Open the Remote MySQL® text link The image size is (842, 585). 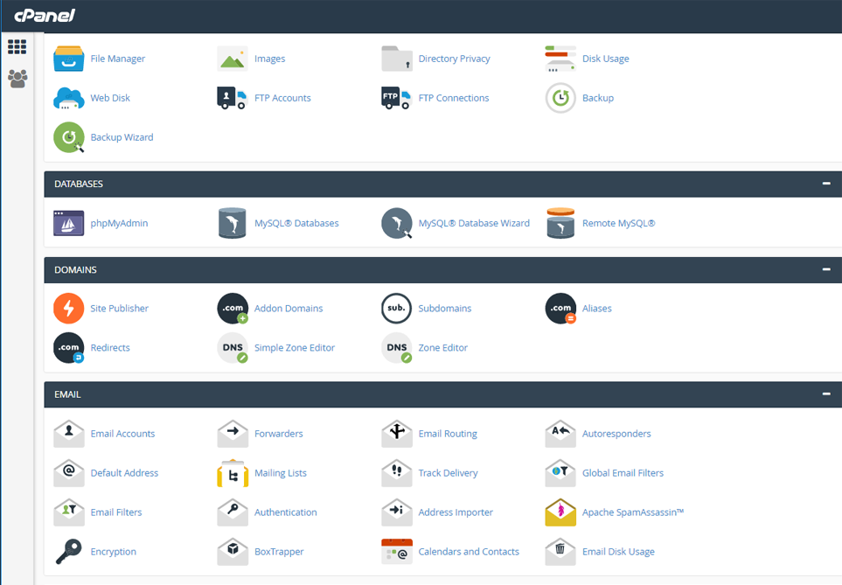[x=619, y=223]
